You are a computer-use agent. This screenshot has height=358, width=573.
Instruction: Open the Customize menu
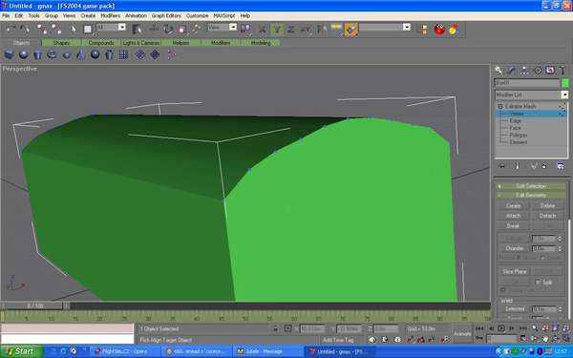[197, 15]
